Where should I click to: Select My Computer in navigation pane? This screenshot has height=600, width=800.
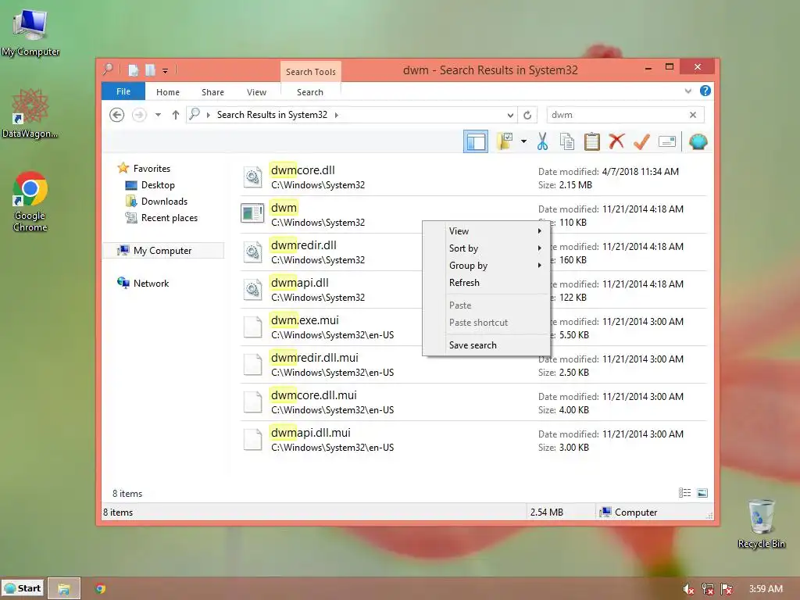coord(163,251)
